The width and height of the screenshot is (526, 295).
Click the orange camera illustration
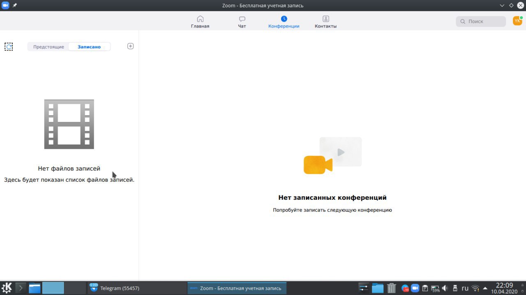tap(318, 165)
